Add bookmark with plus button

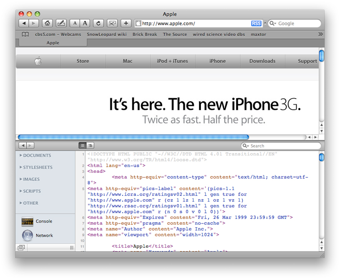tap(126, 23)
